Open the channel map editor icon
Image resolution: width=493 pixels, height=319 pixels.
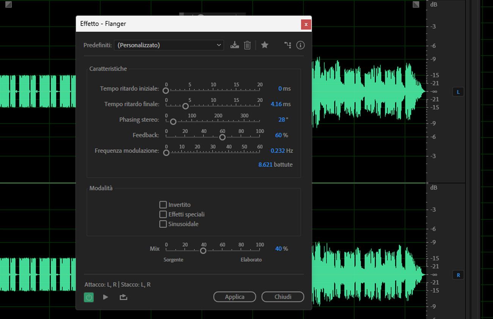point(287,45)
